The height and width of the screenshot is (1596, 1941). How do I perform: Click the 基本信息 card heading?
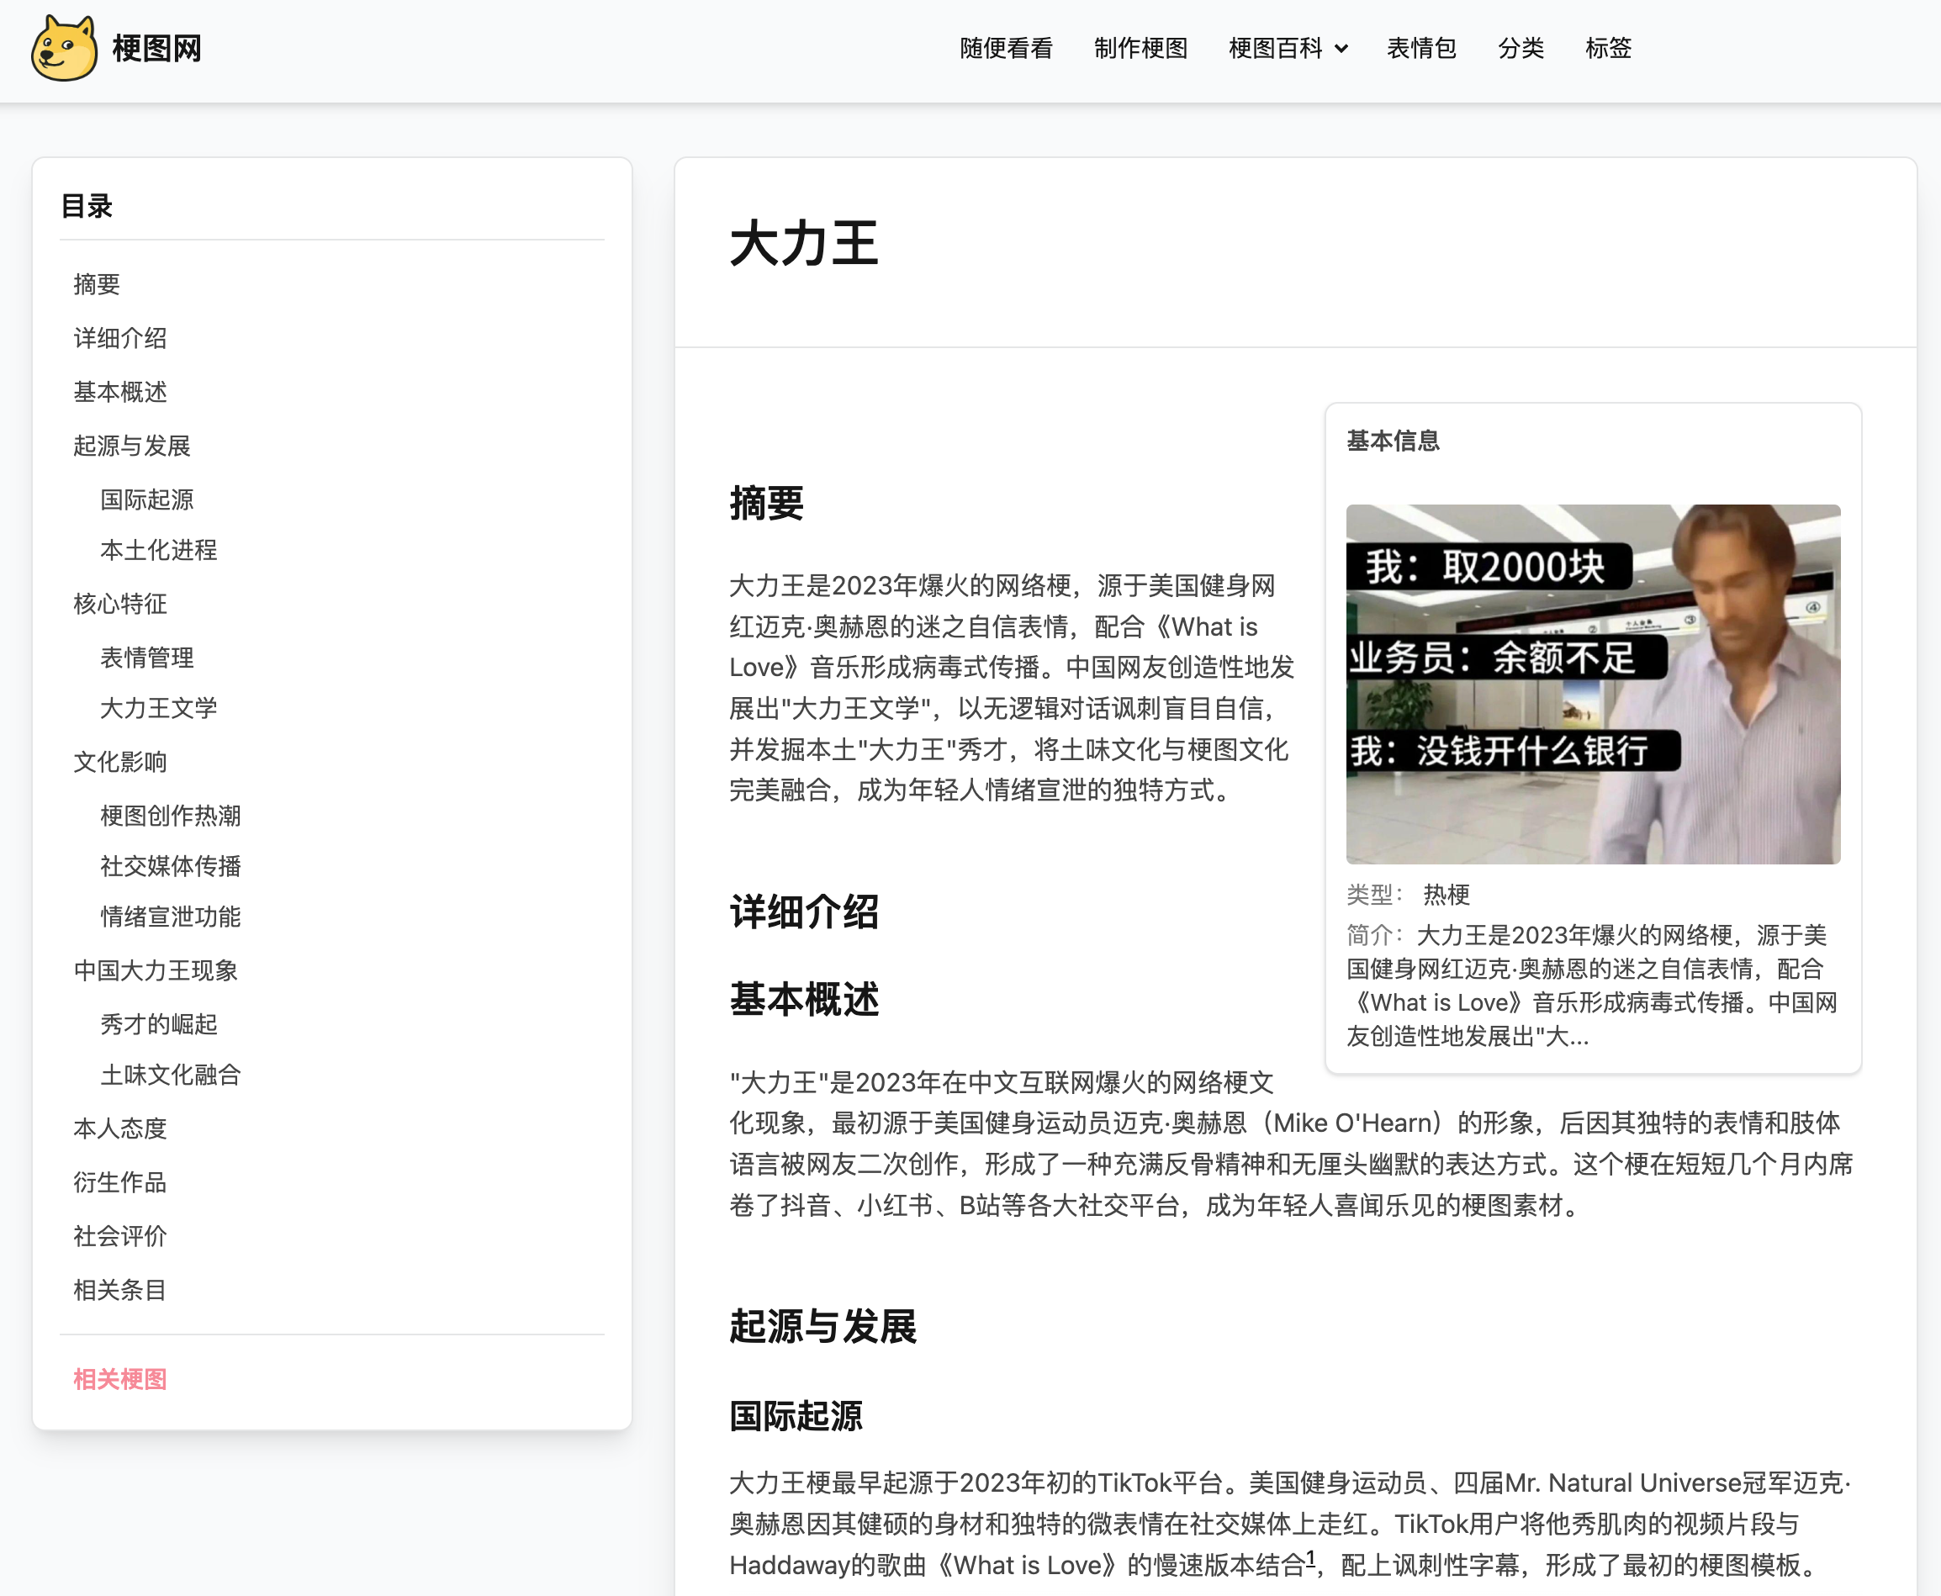[x=1393, y=441]
